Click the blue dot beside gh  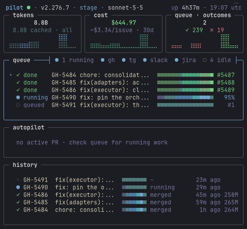(103, 60)
